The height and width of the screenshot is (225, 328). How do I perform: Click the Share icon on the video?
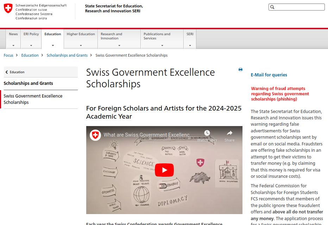click(x=229, y=133)
